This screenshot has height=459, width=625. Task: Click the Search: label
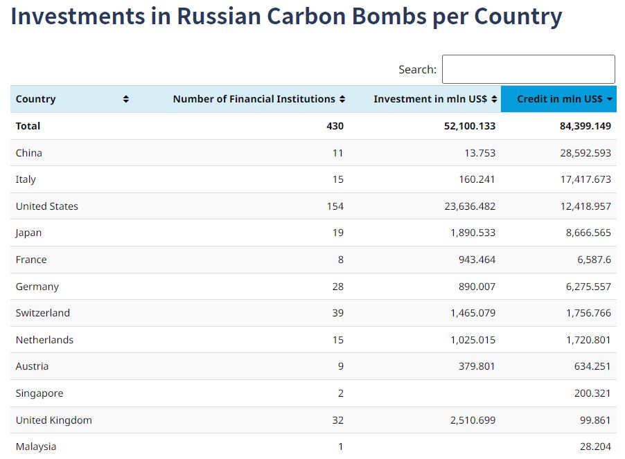point(417,70)
